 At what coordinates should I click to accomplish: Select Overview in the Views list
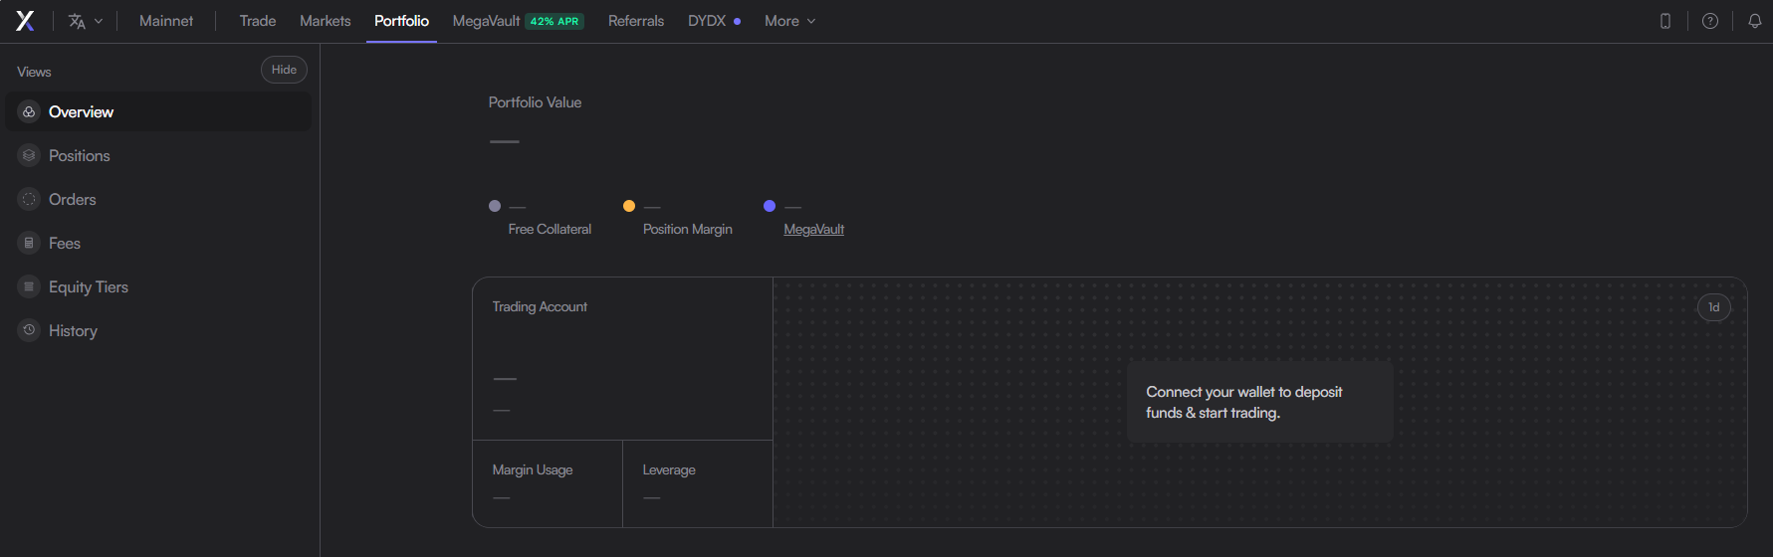pyautogui.click(x=158, y=111)
